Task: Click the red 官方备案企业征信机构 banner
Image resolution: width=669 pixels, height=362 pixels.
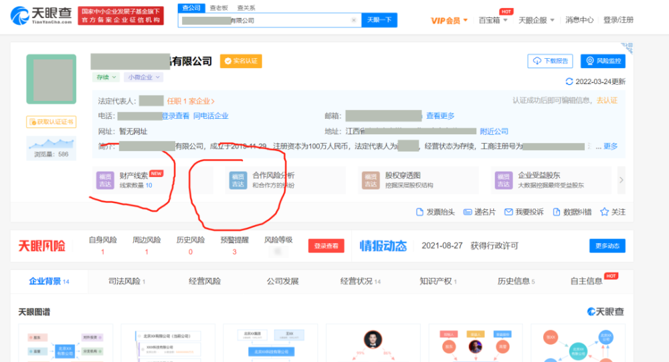Action: coord(120,16)
